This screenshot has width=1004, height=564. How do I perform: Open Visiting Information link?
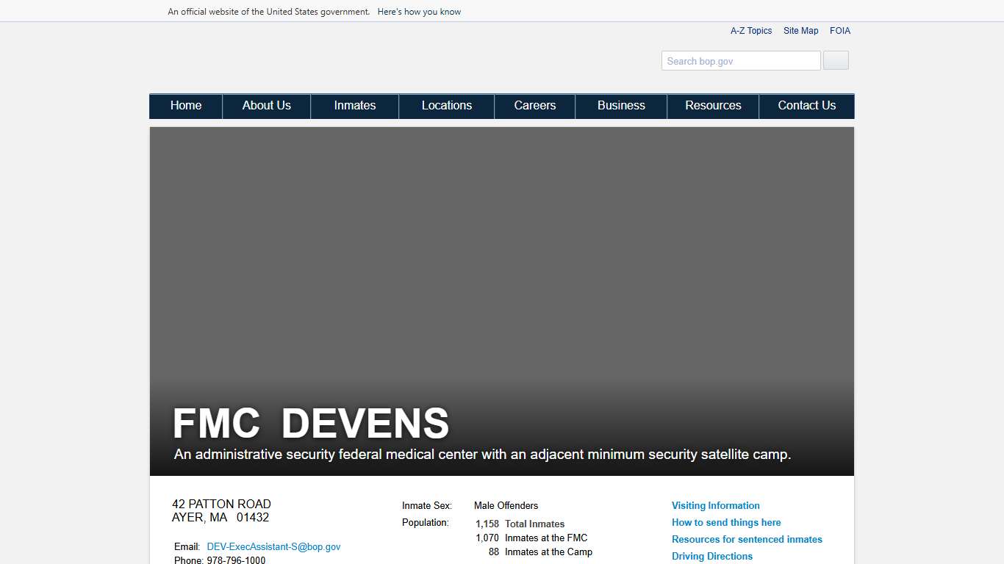click(x=715, y=505)
